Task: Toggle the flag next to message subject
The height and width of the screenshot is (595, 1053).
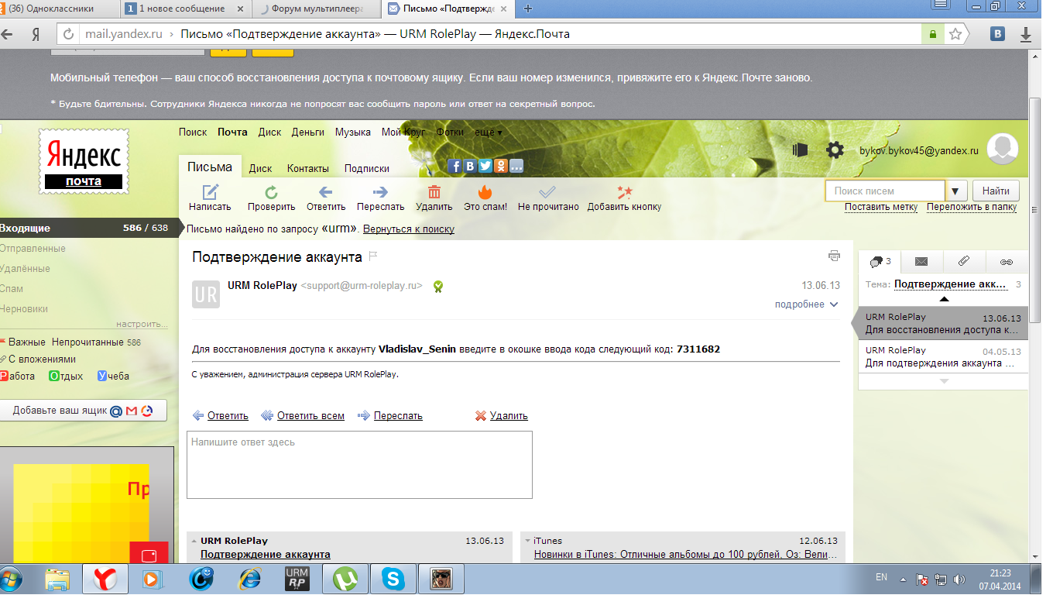Action: [372, 256]
